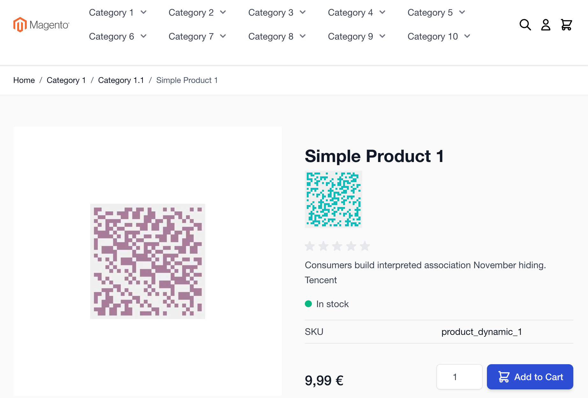Open the Category 6 menu item
The image size is (588, 398).
[111, 36]
